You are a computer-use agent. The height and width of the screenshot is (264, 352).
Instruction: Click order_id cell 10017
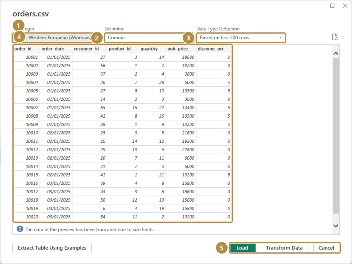pyautogui.click(x=27, y=192)
